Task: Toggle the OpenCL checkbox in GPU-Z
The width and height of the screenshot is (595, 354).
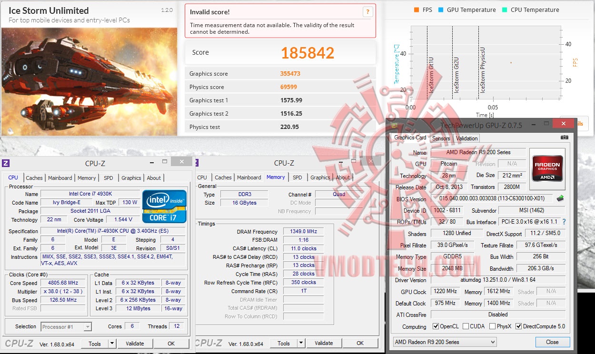Action: tap(436, 326)
